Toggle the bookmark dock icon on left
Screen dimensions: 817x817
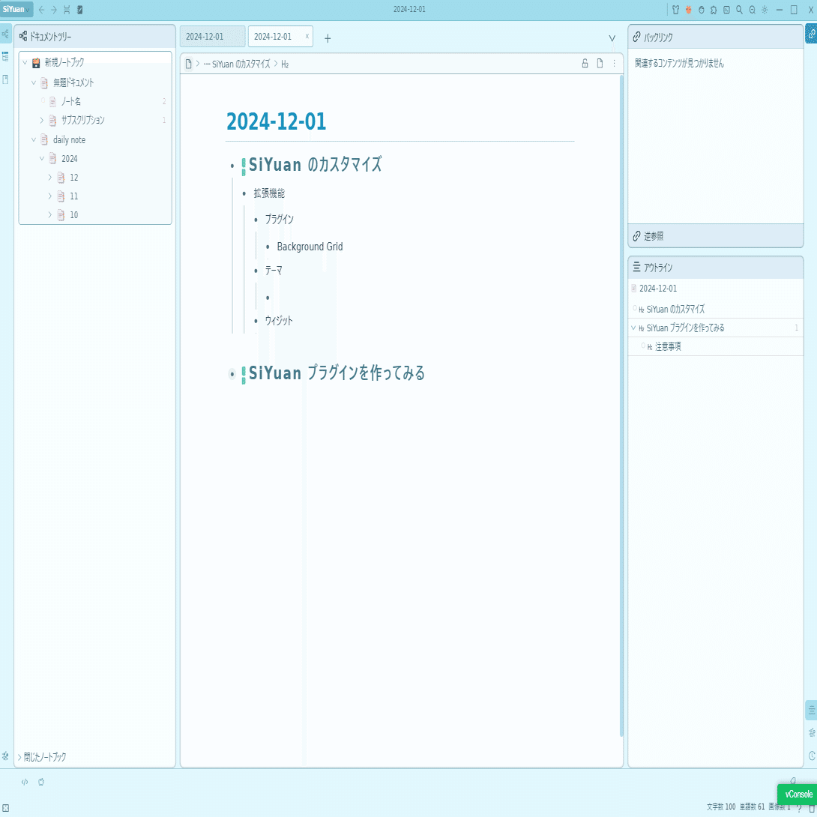pyautogui.click(x=6, y=79)
